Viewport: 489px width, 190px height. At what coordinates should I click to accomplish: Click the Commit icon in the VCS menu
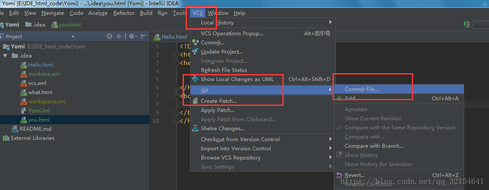(x=195, y=43)
